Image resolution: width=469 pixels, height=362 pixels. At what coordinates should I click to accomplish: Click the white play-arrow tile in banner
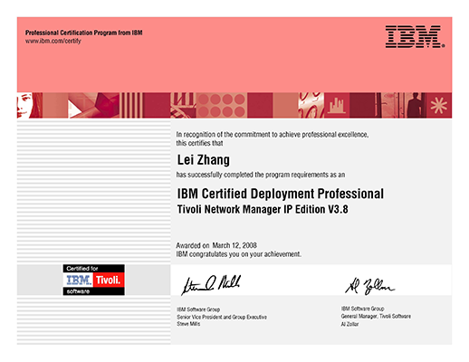click(x=81, y=105)
